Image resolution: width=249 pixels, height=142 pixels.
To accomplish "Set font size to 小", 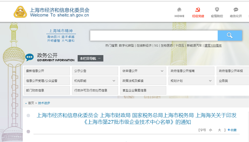I will coord(210,130).
